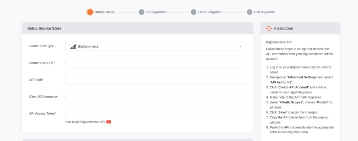Viewport: 358px width, 141px height.
Task: Focus the API Access Token field
Action: click(156, 113)
